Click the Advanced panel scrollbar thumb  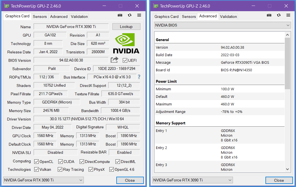[287, 63]
